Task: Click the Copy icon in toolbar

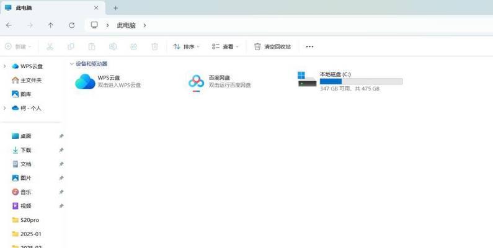Action: coord(71,46)
